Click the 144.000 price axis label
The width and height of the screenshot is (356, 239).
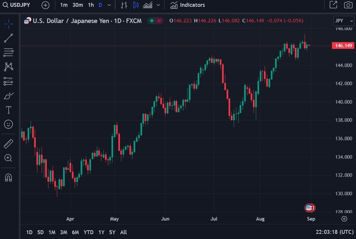pos(343,65)
